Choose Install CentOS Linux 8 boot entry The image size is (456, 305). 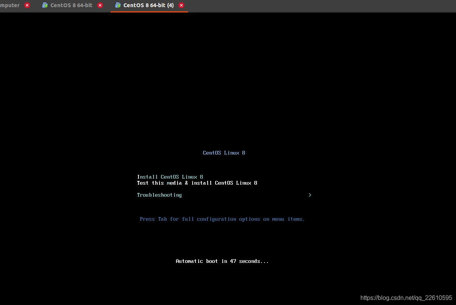[170, 177]
